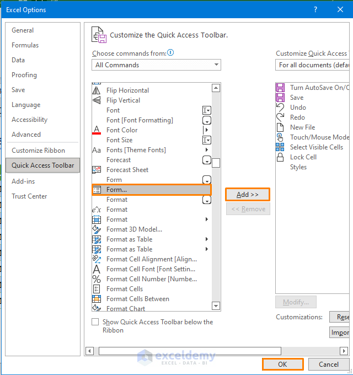Click the Fonts [Theme Fonts] Aa icon
The height and width of the screenshot is (375, 353).
(97, 150)
